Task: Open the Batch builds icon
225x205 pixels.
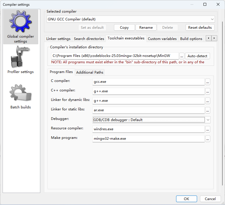Action: (20, 93)
